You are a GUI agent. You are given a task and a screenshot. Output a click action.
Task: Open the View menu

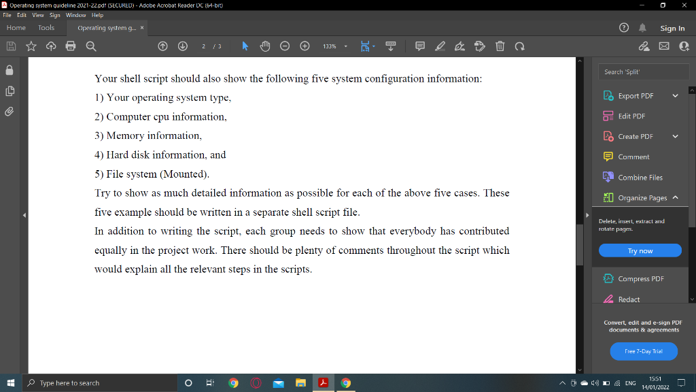tap(37, 15)
